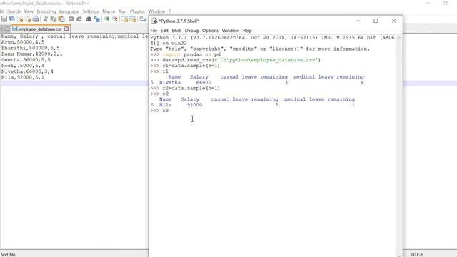Click the Python Shell title bar icon
The height and width of the screenshot is (257, 457).
tap(154, 21)
